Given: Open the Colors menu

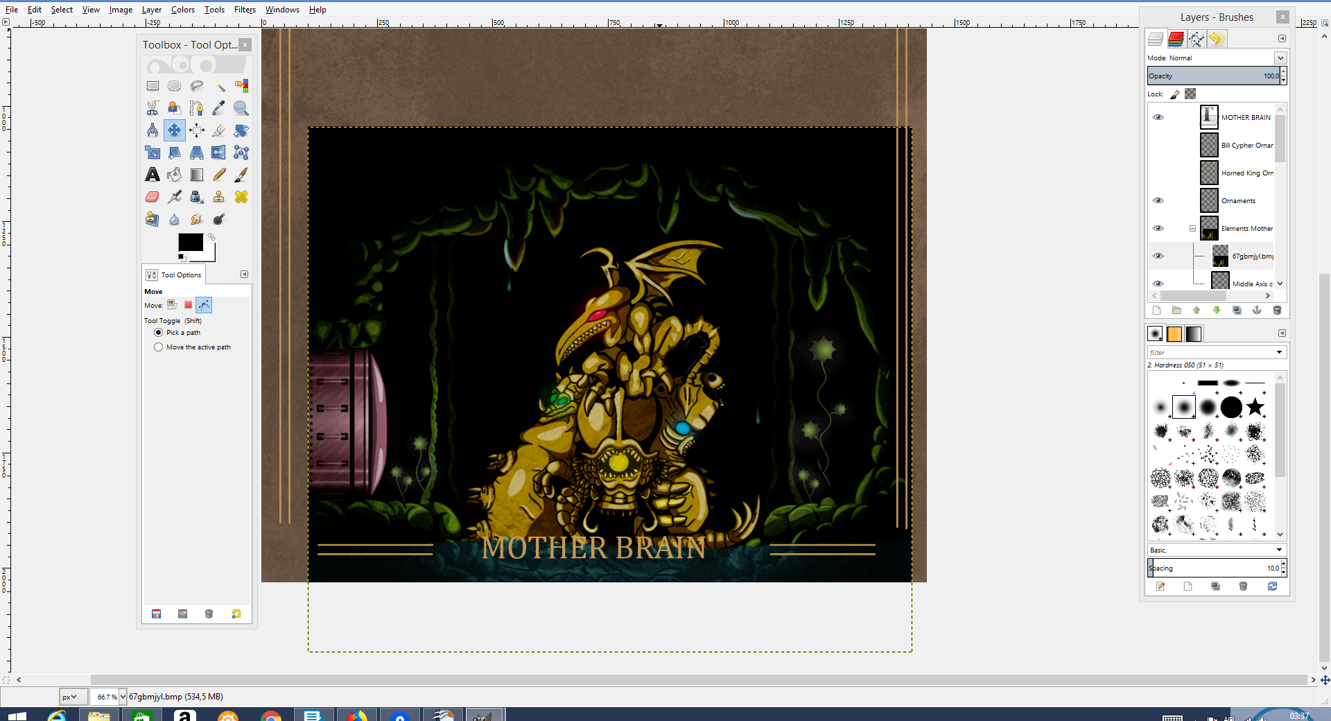Looking at the screenshot, I should point(183,10).
